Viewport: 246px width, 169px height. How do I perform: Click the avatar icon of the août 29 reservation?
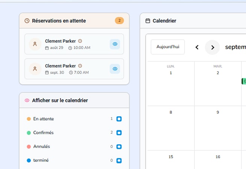click(35, 44)
